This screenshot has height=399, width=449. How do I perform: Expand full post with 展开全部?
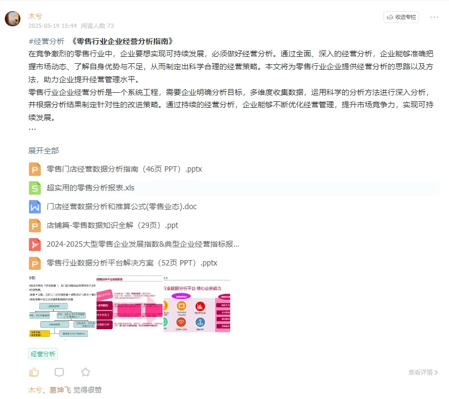pos(43,151)
